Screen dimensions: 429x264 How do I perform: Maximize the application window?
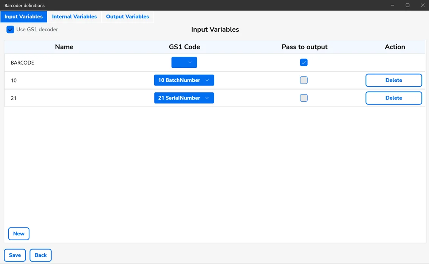click(x=407, y=5)
